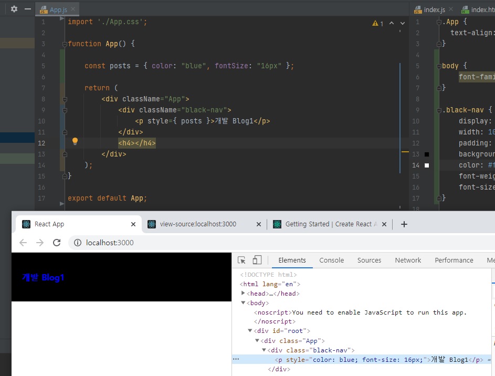The width and height of the screenshot is (495, 376).
Task: Expand the head element in DOM tree
Action: [243, 293]
